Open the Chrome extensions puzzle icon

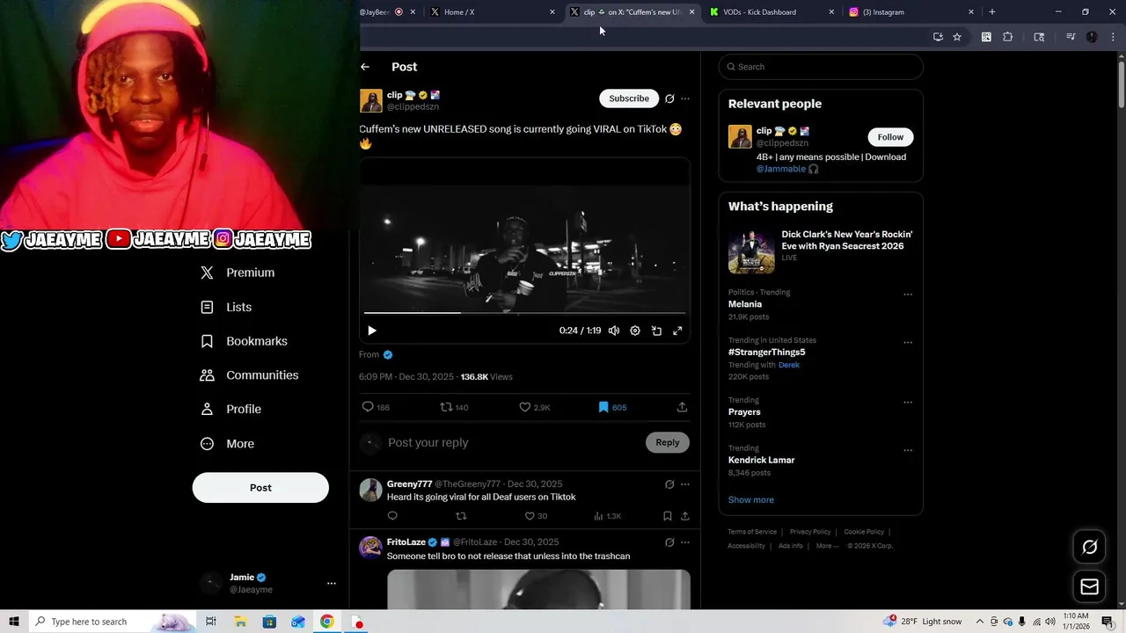pos(1008,37)
